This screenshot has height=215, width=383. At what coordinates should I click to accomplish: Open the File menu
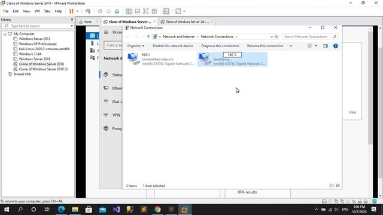coord(6,11)
